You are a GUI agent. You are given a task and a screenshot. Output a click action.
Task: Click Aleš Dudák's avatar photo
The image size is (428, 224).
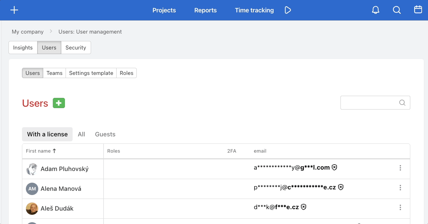tap(32, 208)
